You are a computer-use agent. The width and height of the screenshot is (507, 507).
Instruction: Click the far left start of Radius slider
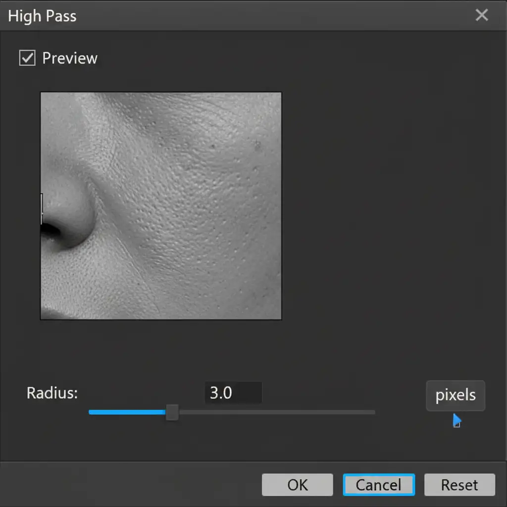click(91, 412)
